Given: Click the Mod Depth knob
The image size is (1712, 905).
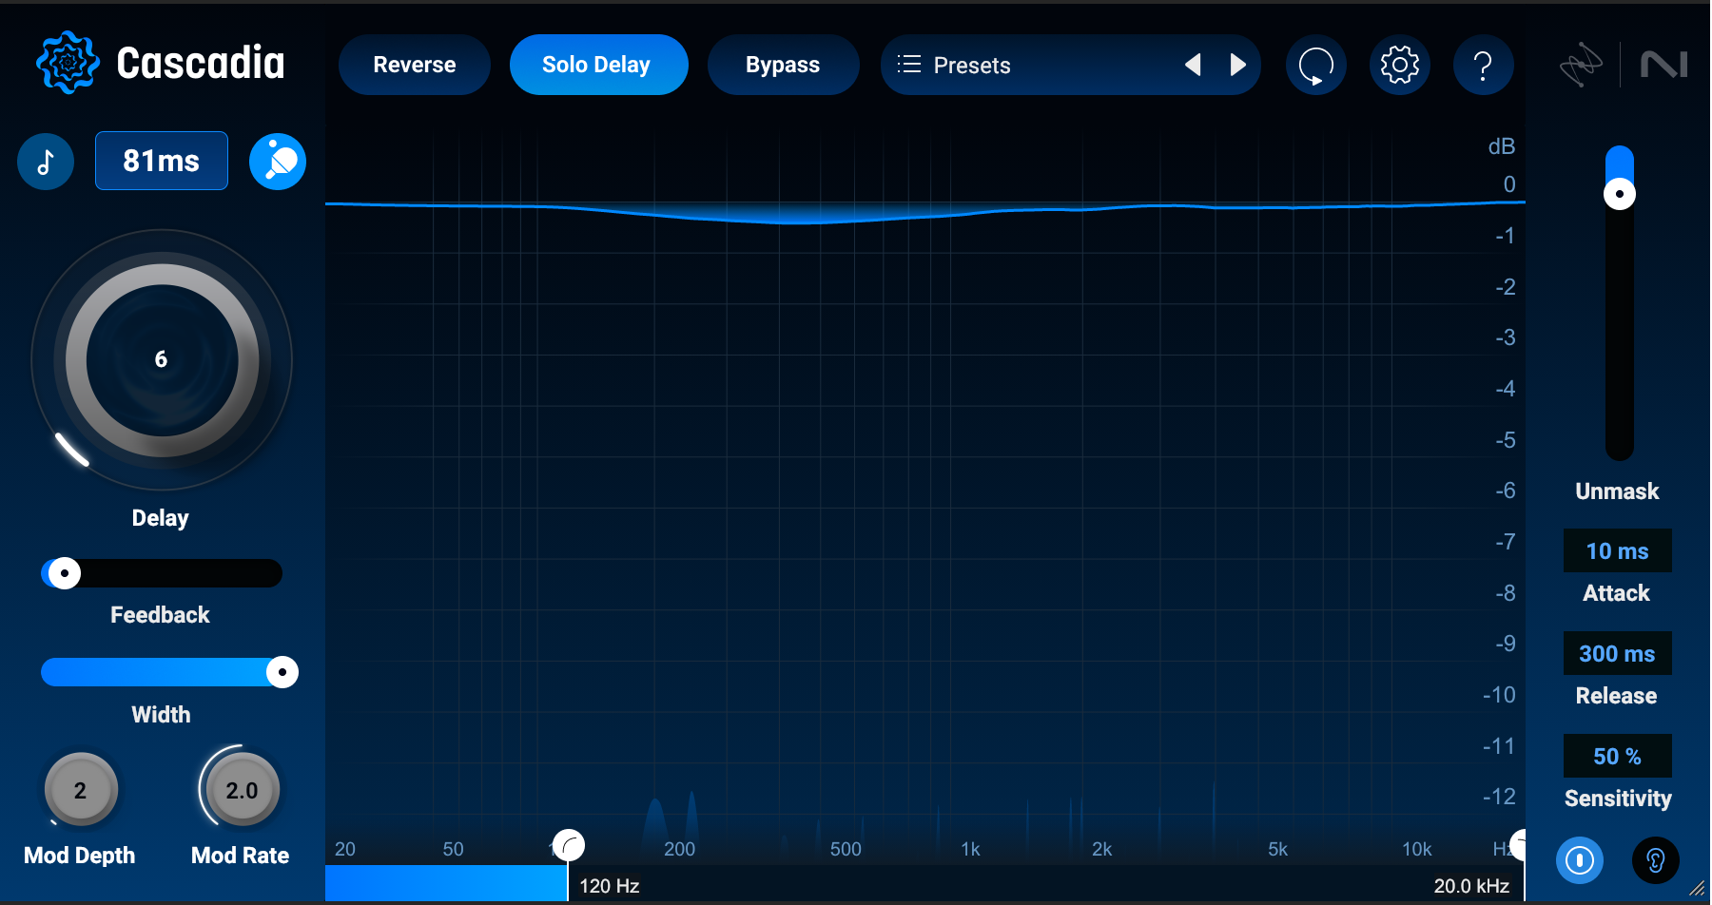Looking at the screenshot, I should pyautogui.click(x=81, y=790).
